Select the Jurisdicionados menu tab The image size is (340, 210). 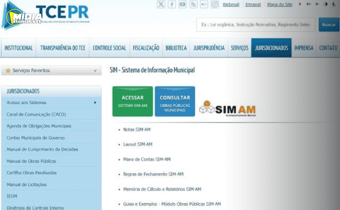point(271,48)
